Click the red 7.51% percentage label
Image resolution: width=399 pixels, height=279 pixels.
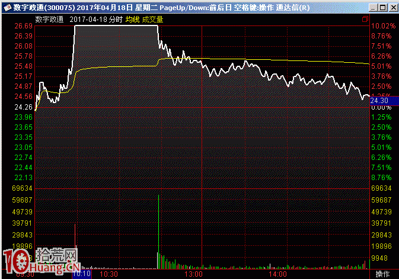tap(381, 46)
